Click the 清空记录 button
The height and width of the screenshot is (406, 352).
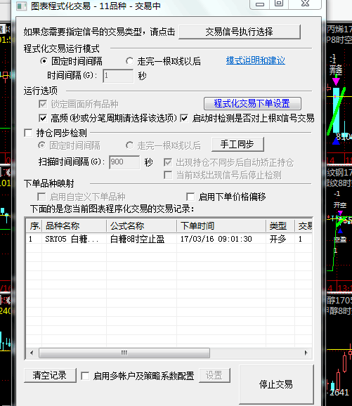click(50, 375)
